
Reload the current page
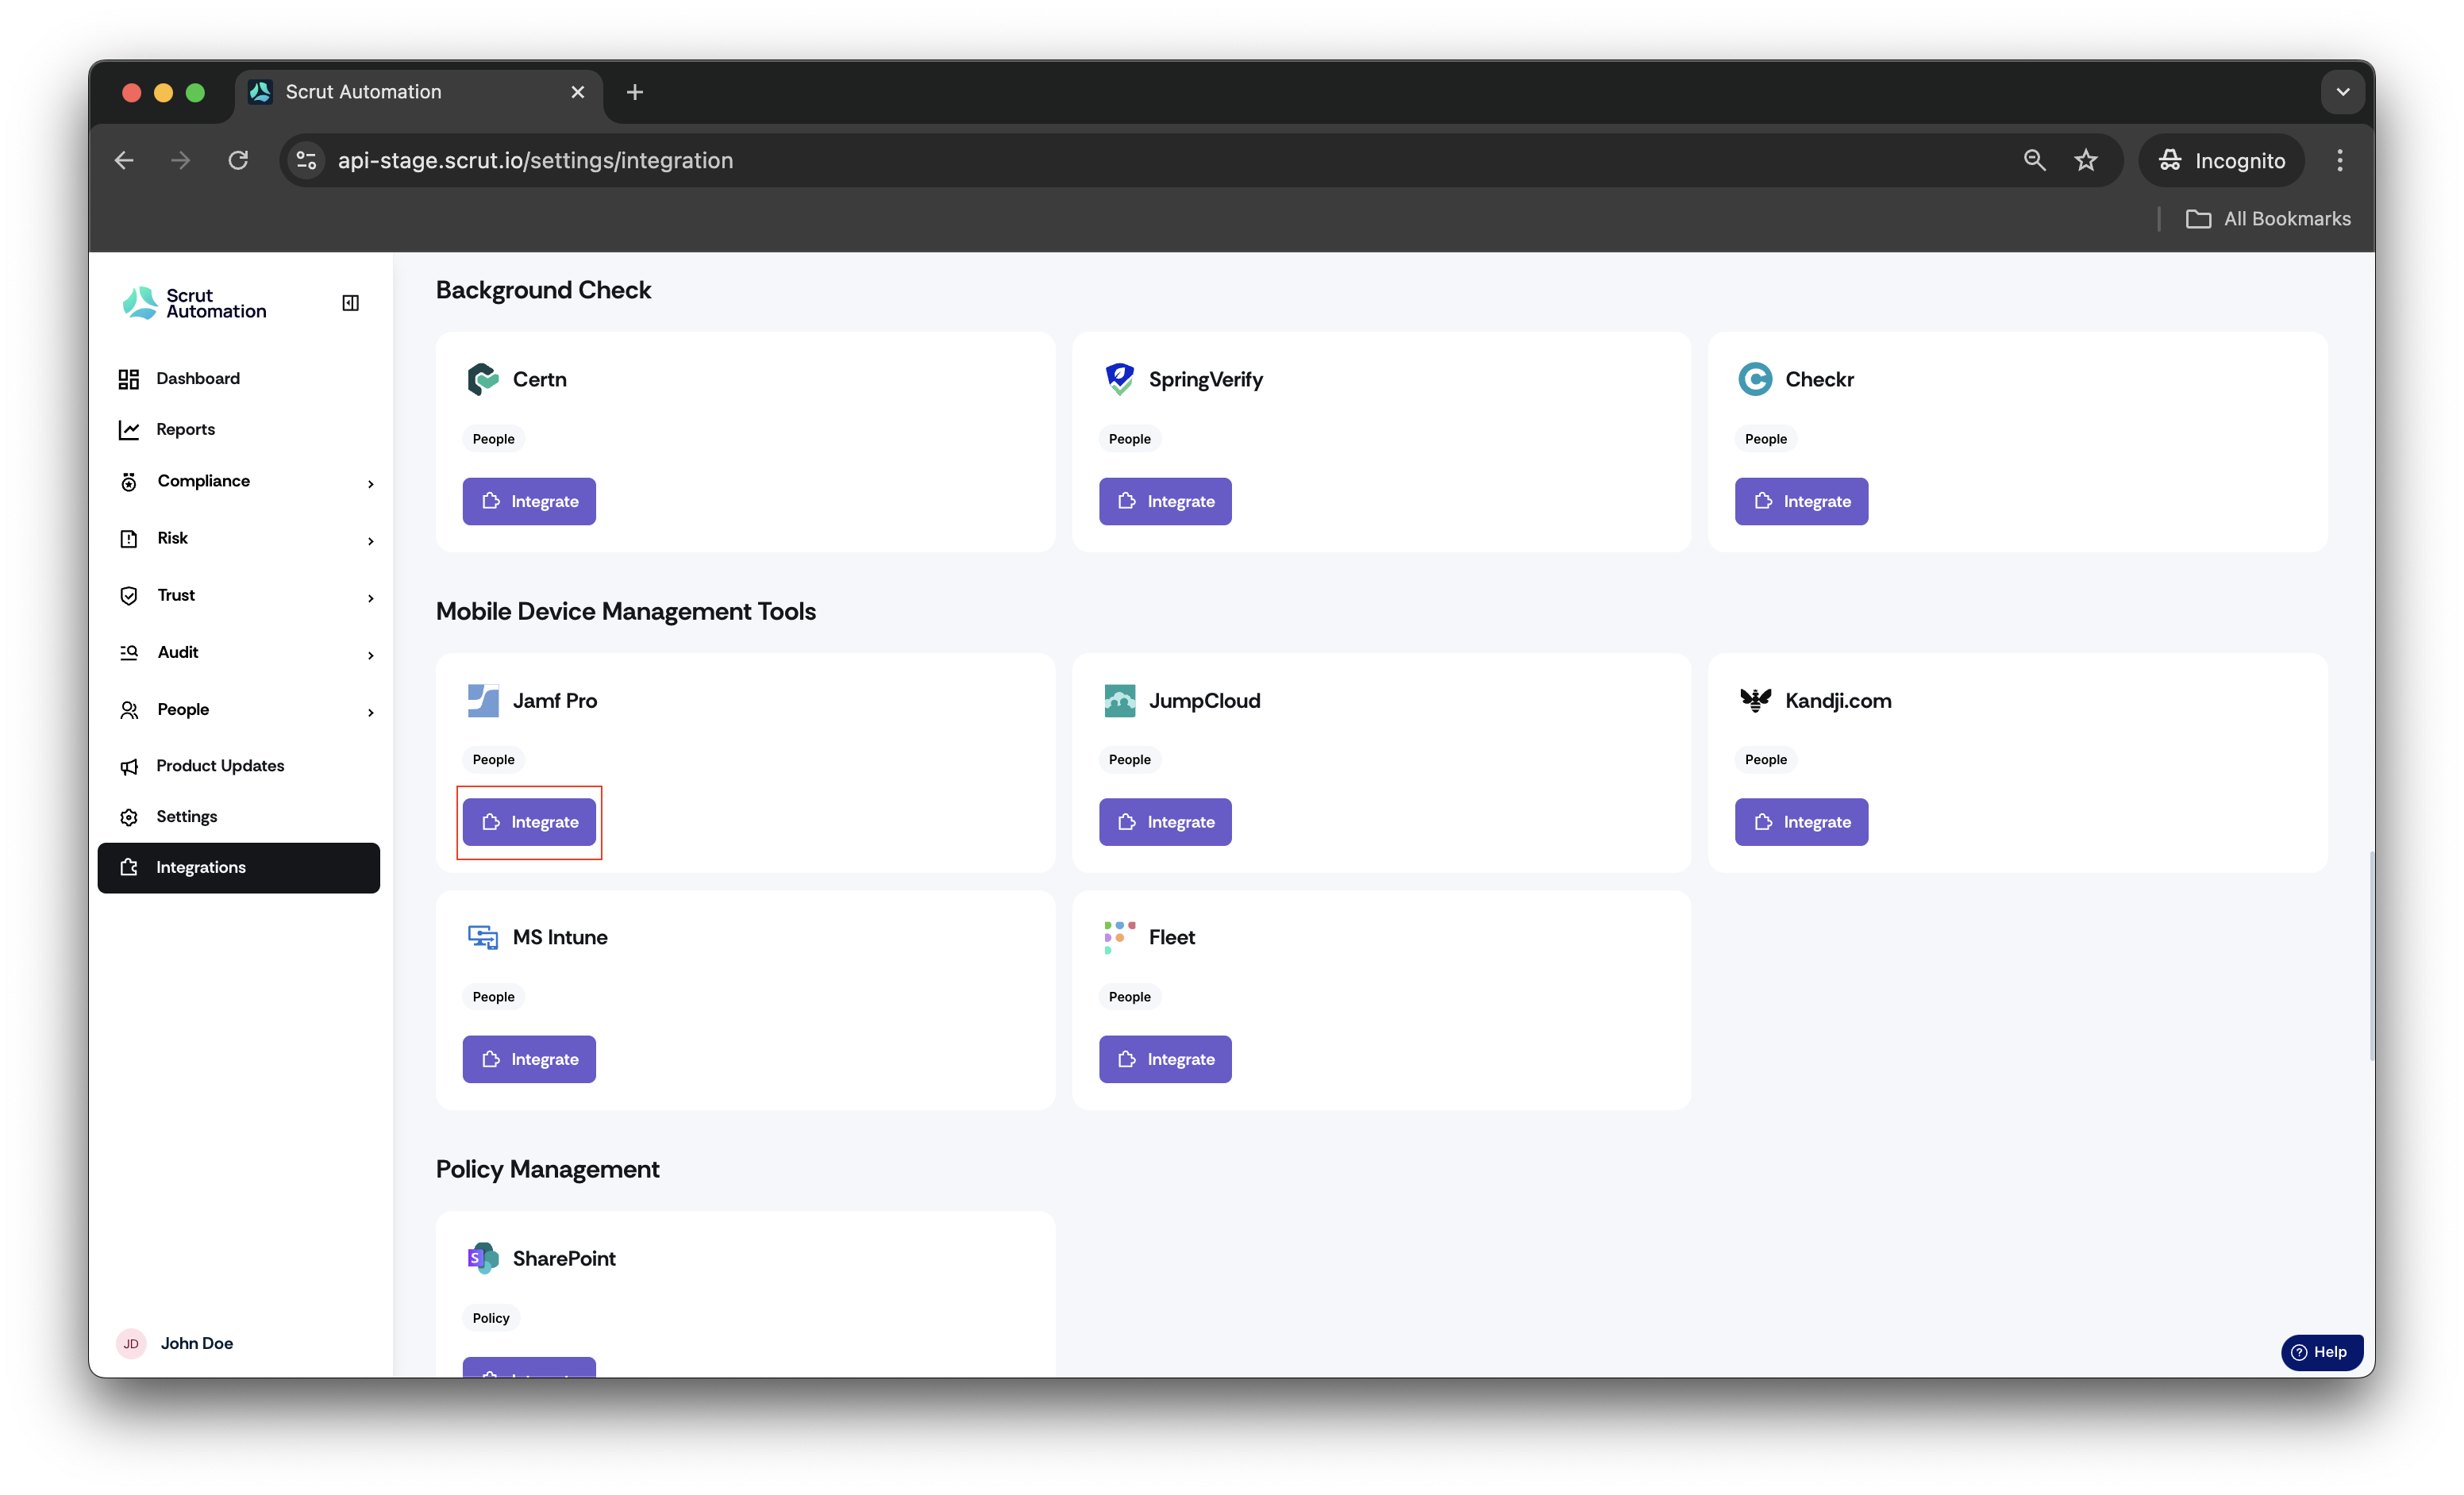coord(238,161)
